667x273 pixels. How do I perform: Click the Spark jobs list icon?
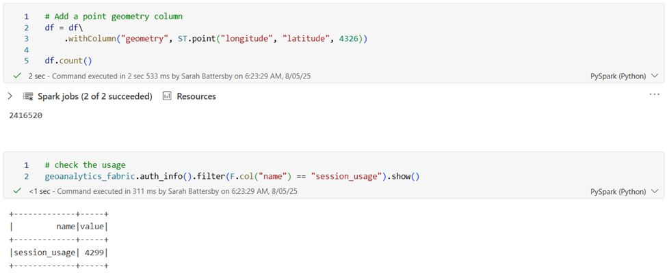click(28, 96)
